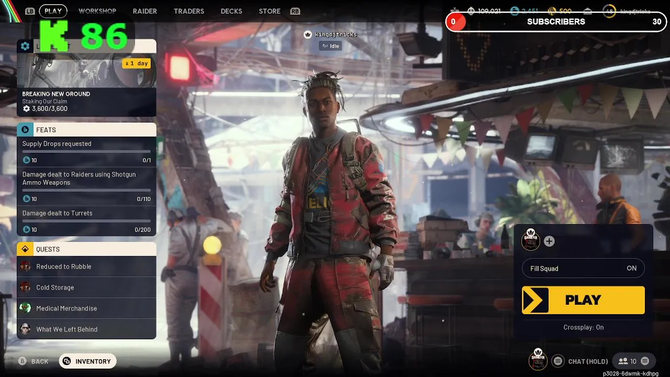This screenshot has height=377, width=670.
Task: Click the 1 day remaining timer badge
Action: tap(137, 63)
